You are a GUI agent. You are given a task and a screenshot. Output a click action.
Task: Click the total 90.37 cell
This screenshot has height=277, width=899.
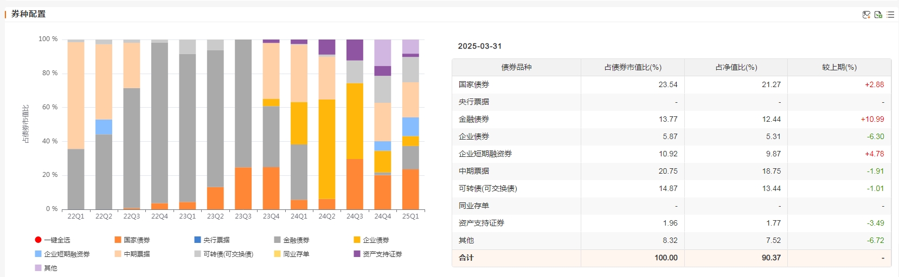coord(772,258)
